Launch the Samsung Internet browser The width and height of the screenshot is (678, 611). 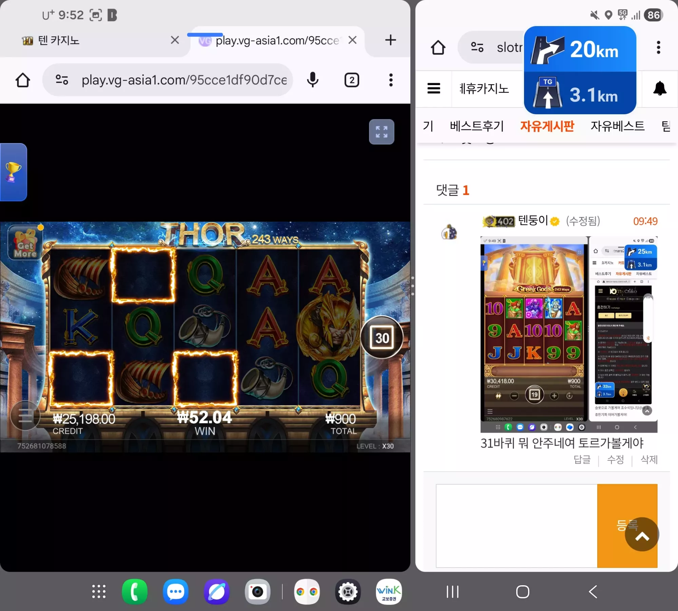tap(217, 592)
